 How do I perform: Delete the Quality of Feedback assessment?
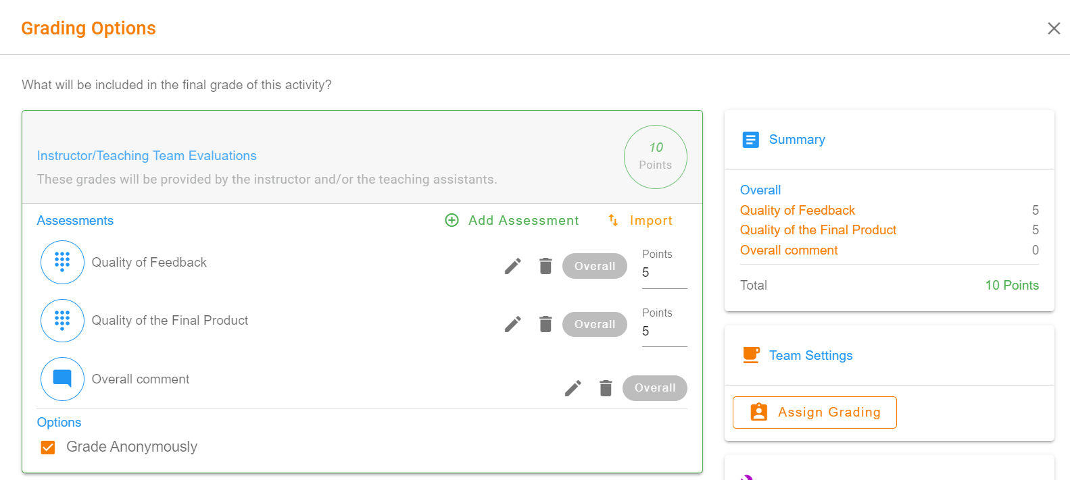[545, 266]
